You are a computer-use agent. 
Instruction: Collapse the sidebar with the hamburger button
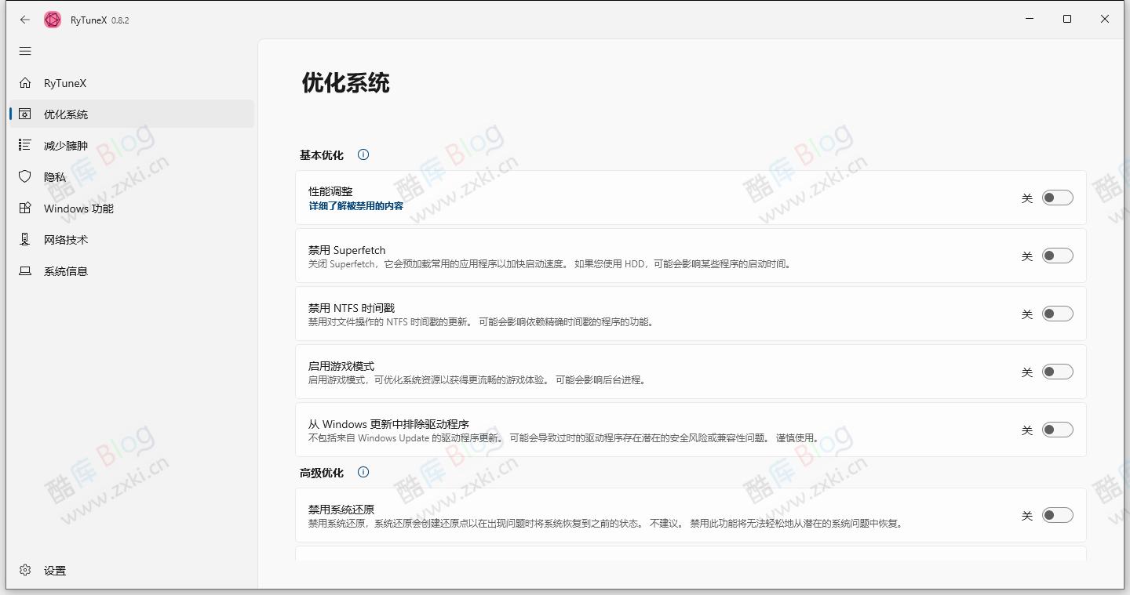click(x=25, y=51)
